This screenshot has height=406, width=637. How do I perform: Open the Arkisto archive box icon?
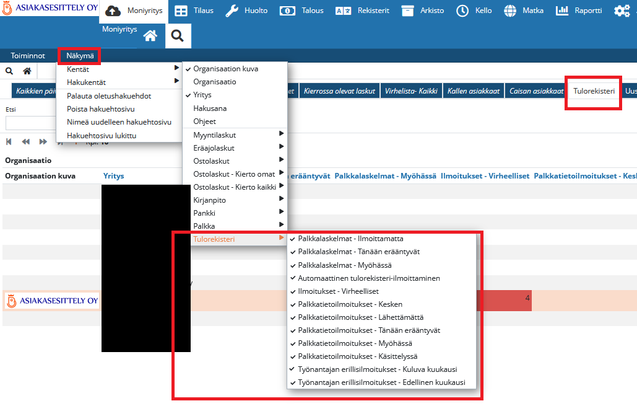tap(407, 11)
